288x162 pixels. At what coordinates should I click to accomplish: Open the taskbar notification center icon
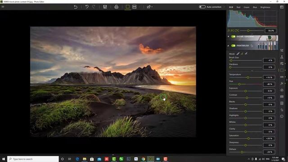[283, 159]
